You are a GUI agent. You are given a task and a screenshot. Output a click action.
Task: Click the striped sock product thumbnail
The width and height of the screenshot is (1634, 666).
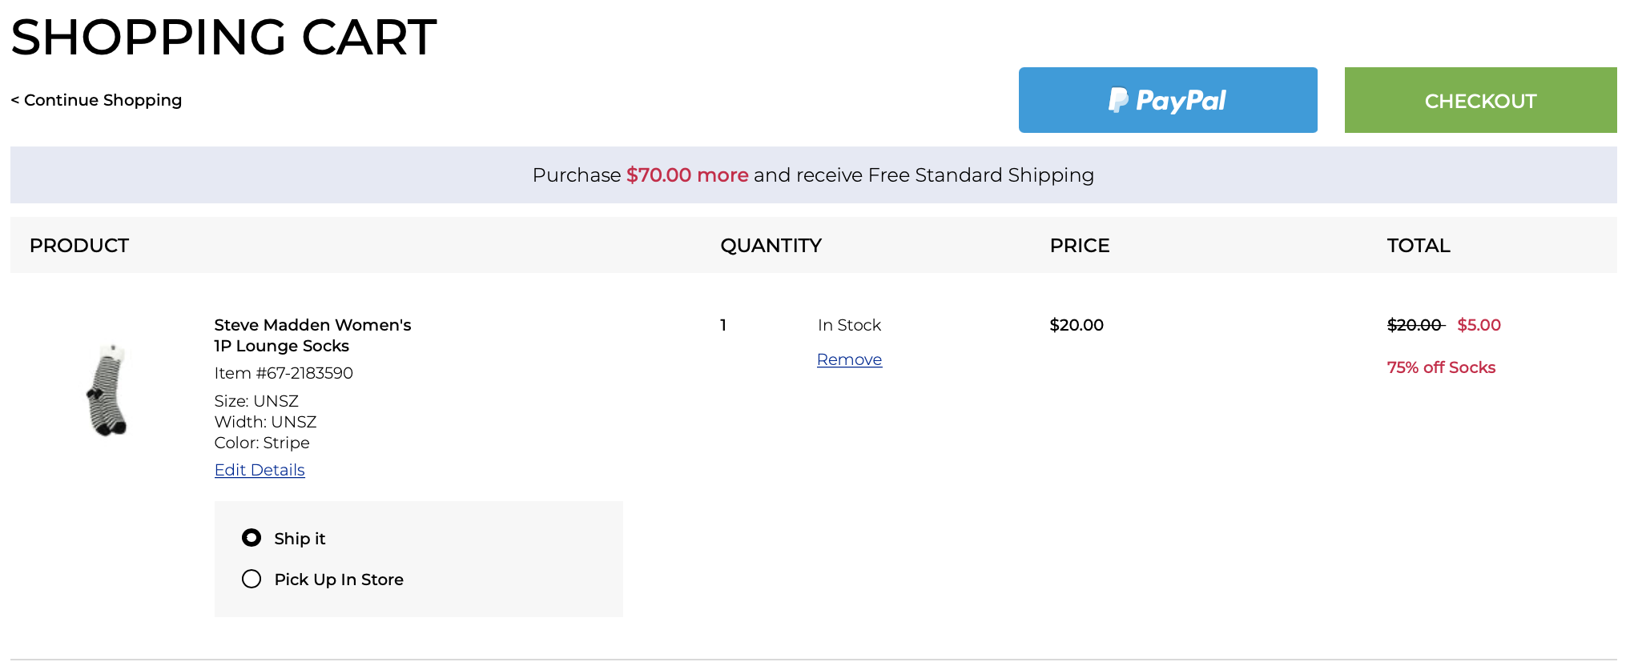(107, 390)
